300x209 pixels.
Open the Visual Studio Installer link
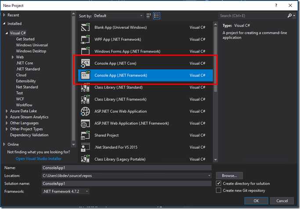[x=39, y=159]
